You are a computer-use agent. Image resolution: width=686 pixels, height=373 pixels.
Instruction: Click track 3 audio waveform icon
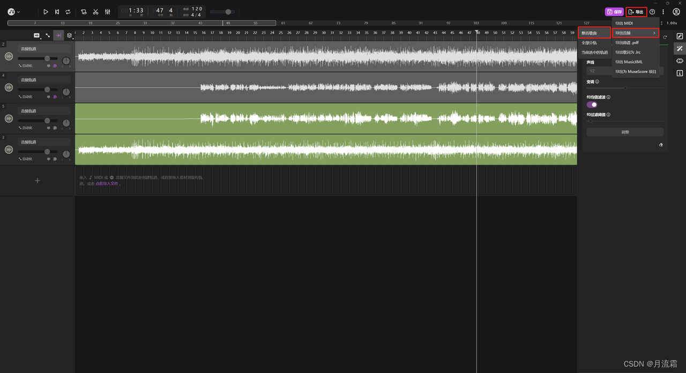click(9, 150)
